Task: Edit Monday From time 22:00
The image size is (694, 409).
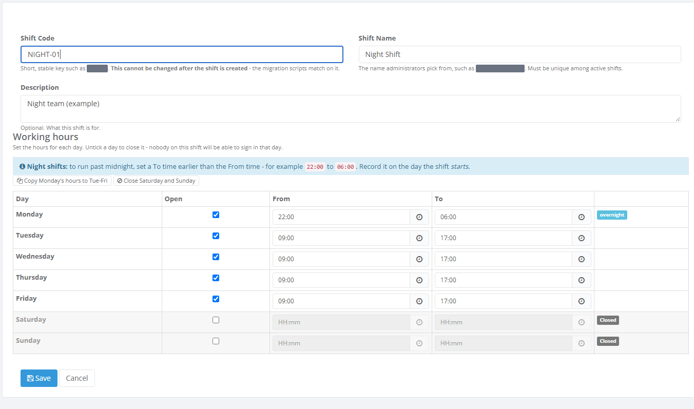Action: click(x=341, y=217)
